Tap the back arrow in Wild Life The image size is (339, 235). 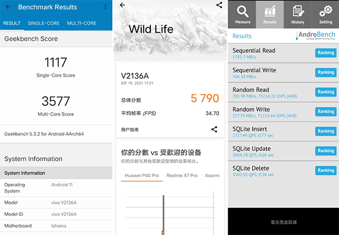pos(123,5)
